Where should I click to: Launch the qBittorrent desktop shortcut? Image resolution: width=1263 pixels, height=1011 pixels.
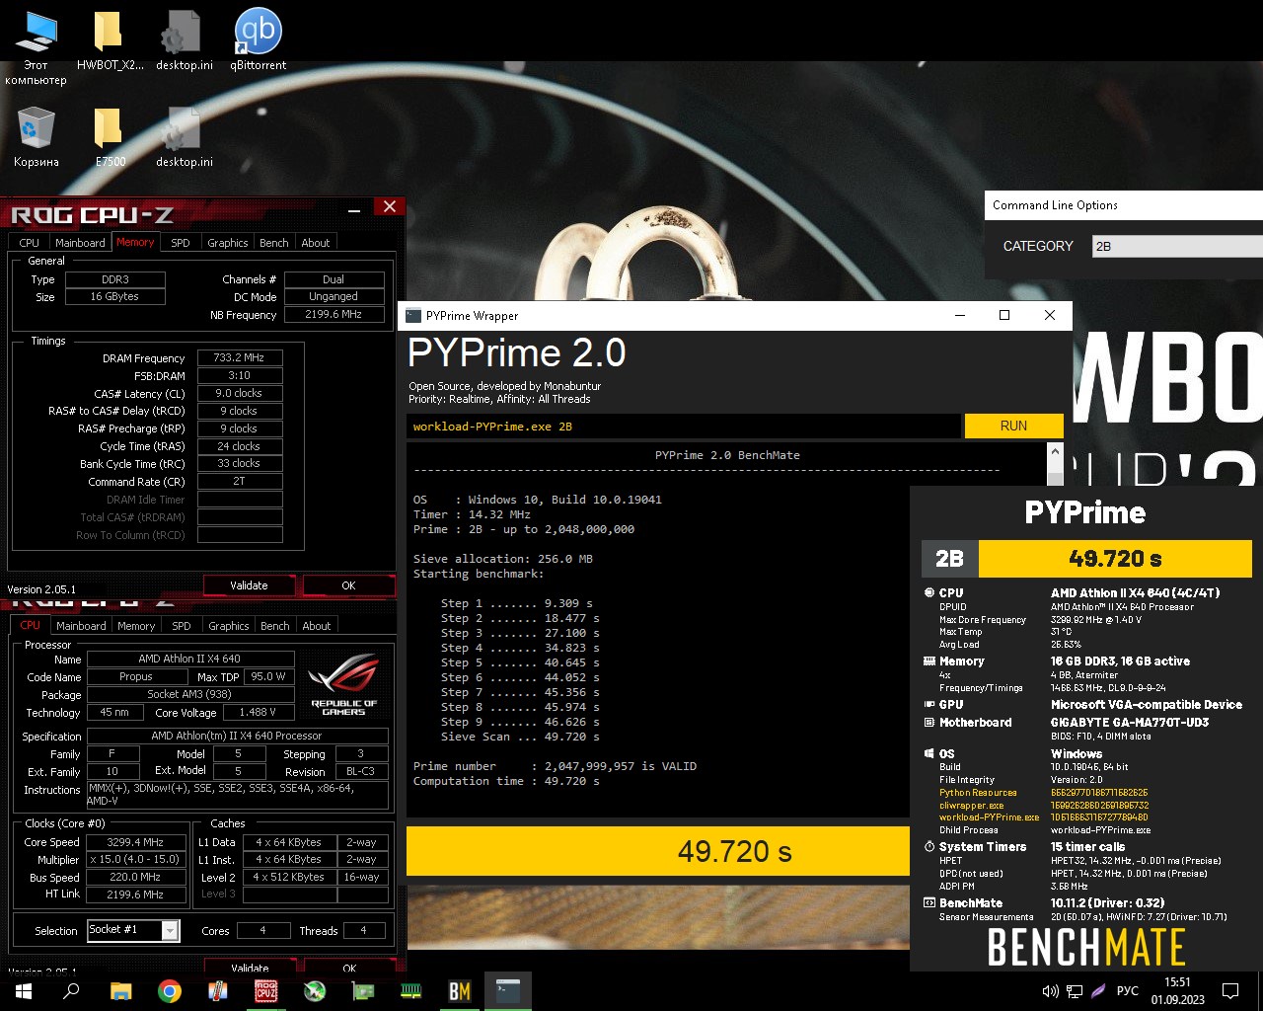[x=258, y=41]
